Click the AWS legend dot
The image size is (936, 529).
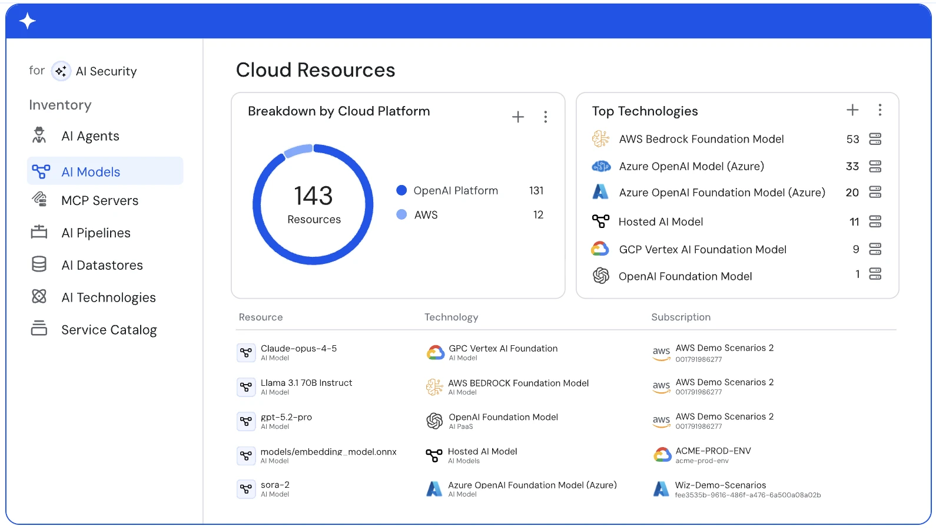[401, 214]
